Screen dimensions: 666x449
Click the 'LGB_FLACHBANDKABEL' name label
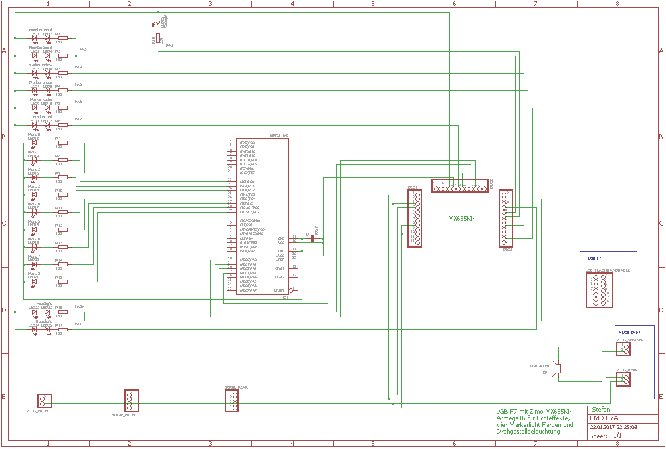[608, 270]
